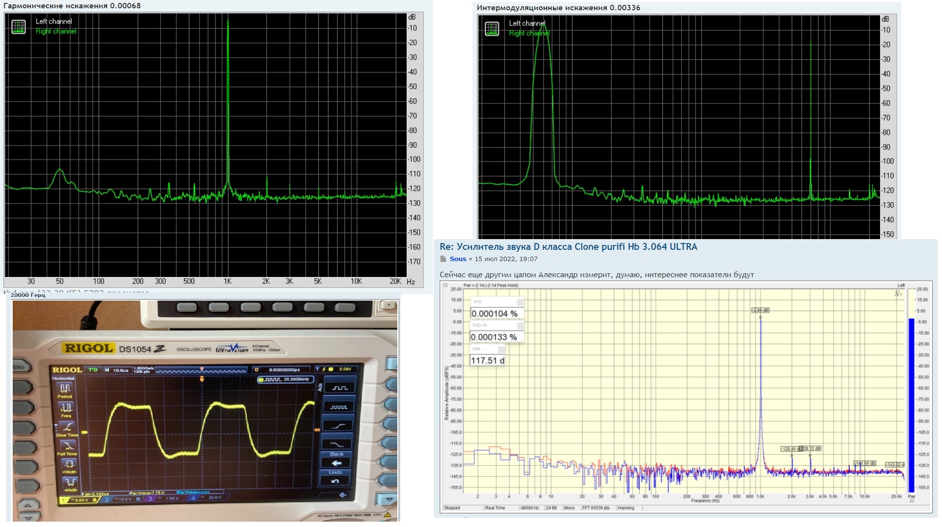942x527 pixels.
Task: Click the Hanning window status field
Action: pyautogui.click(x=629, y=508)
